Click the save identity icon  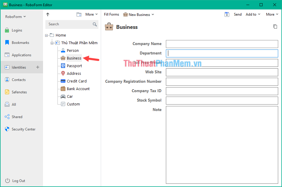point(227,14)
